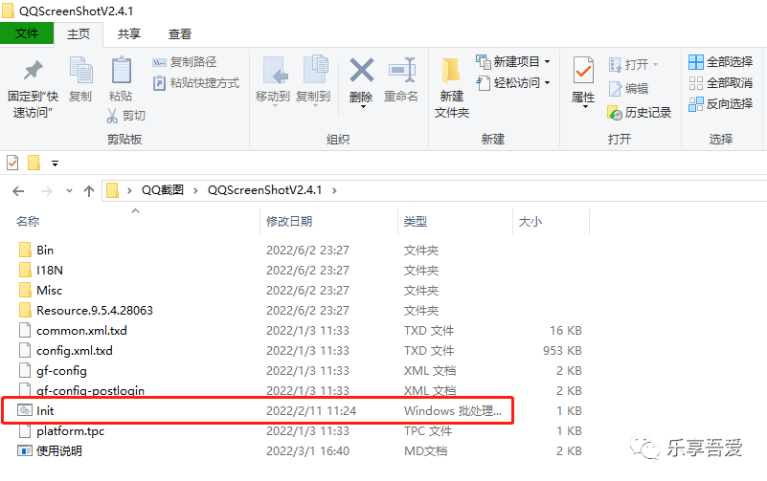
Task: Sort by Date modified (修改日期) column
Action: (x=289, y=222)
